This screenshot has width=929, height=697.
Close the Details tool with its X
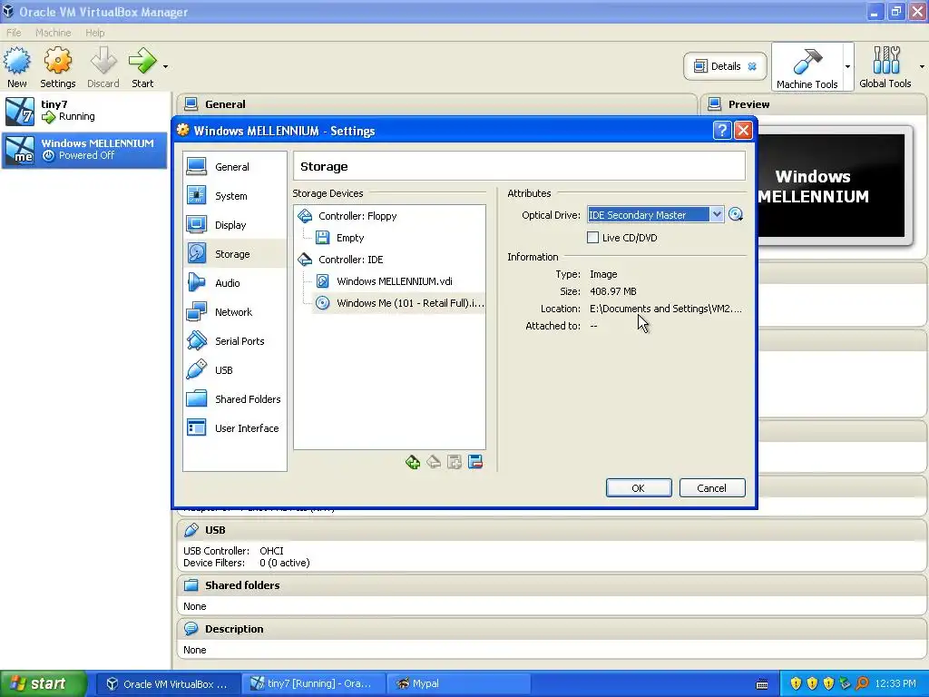(752, 66)
